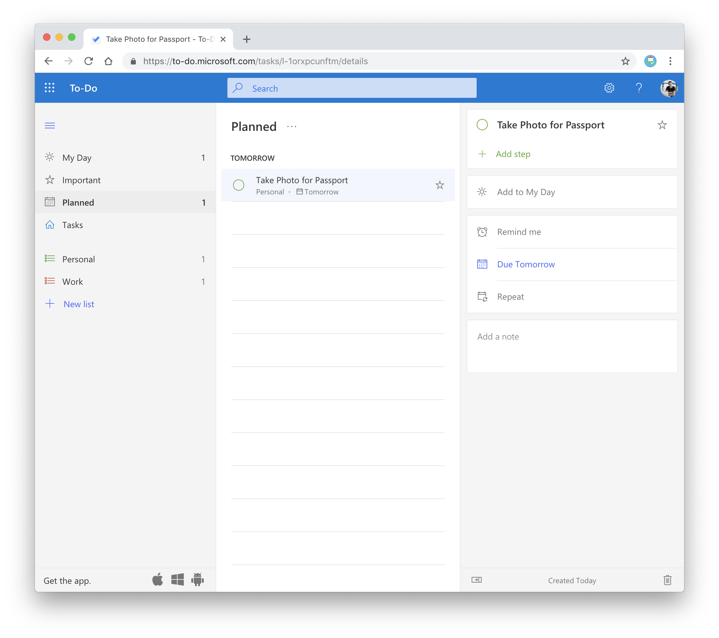Image resolution: width=719 pixels, height=638 pixels.
Task: Click the Apple app download icon
Action: click(x=158, y=579)
